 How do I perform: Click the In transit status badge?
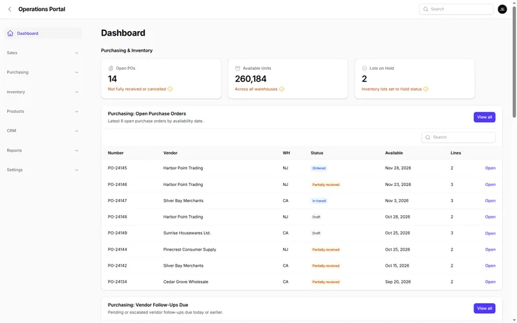tap(319, 201)
